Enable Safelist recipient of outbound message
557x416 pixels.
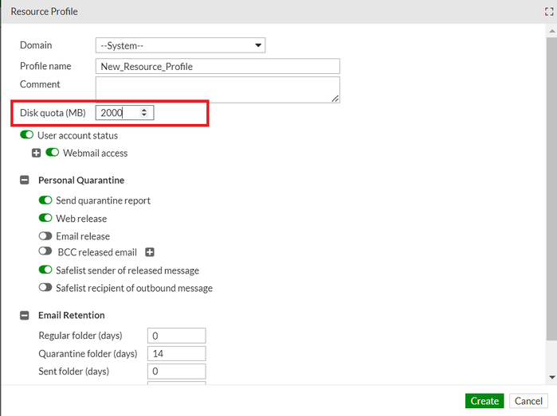(45, 288)
